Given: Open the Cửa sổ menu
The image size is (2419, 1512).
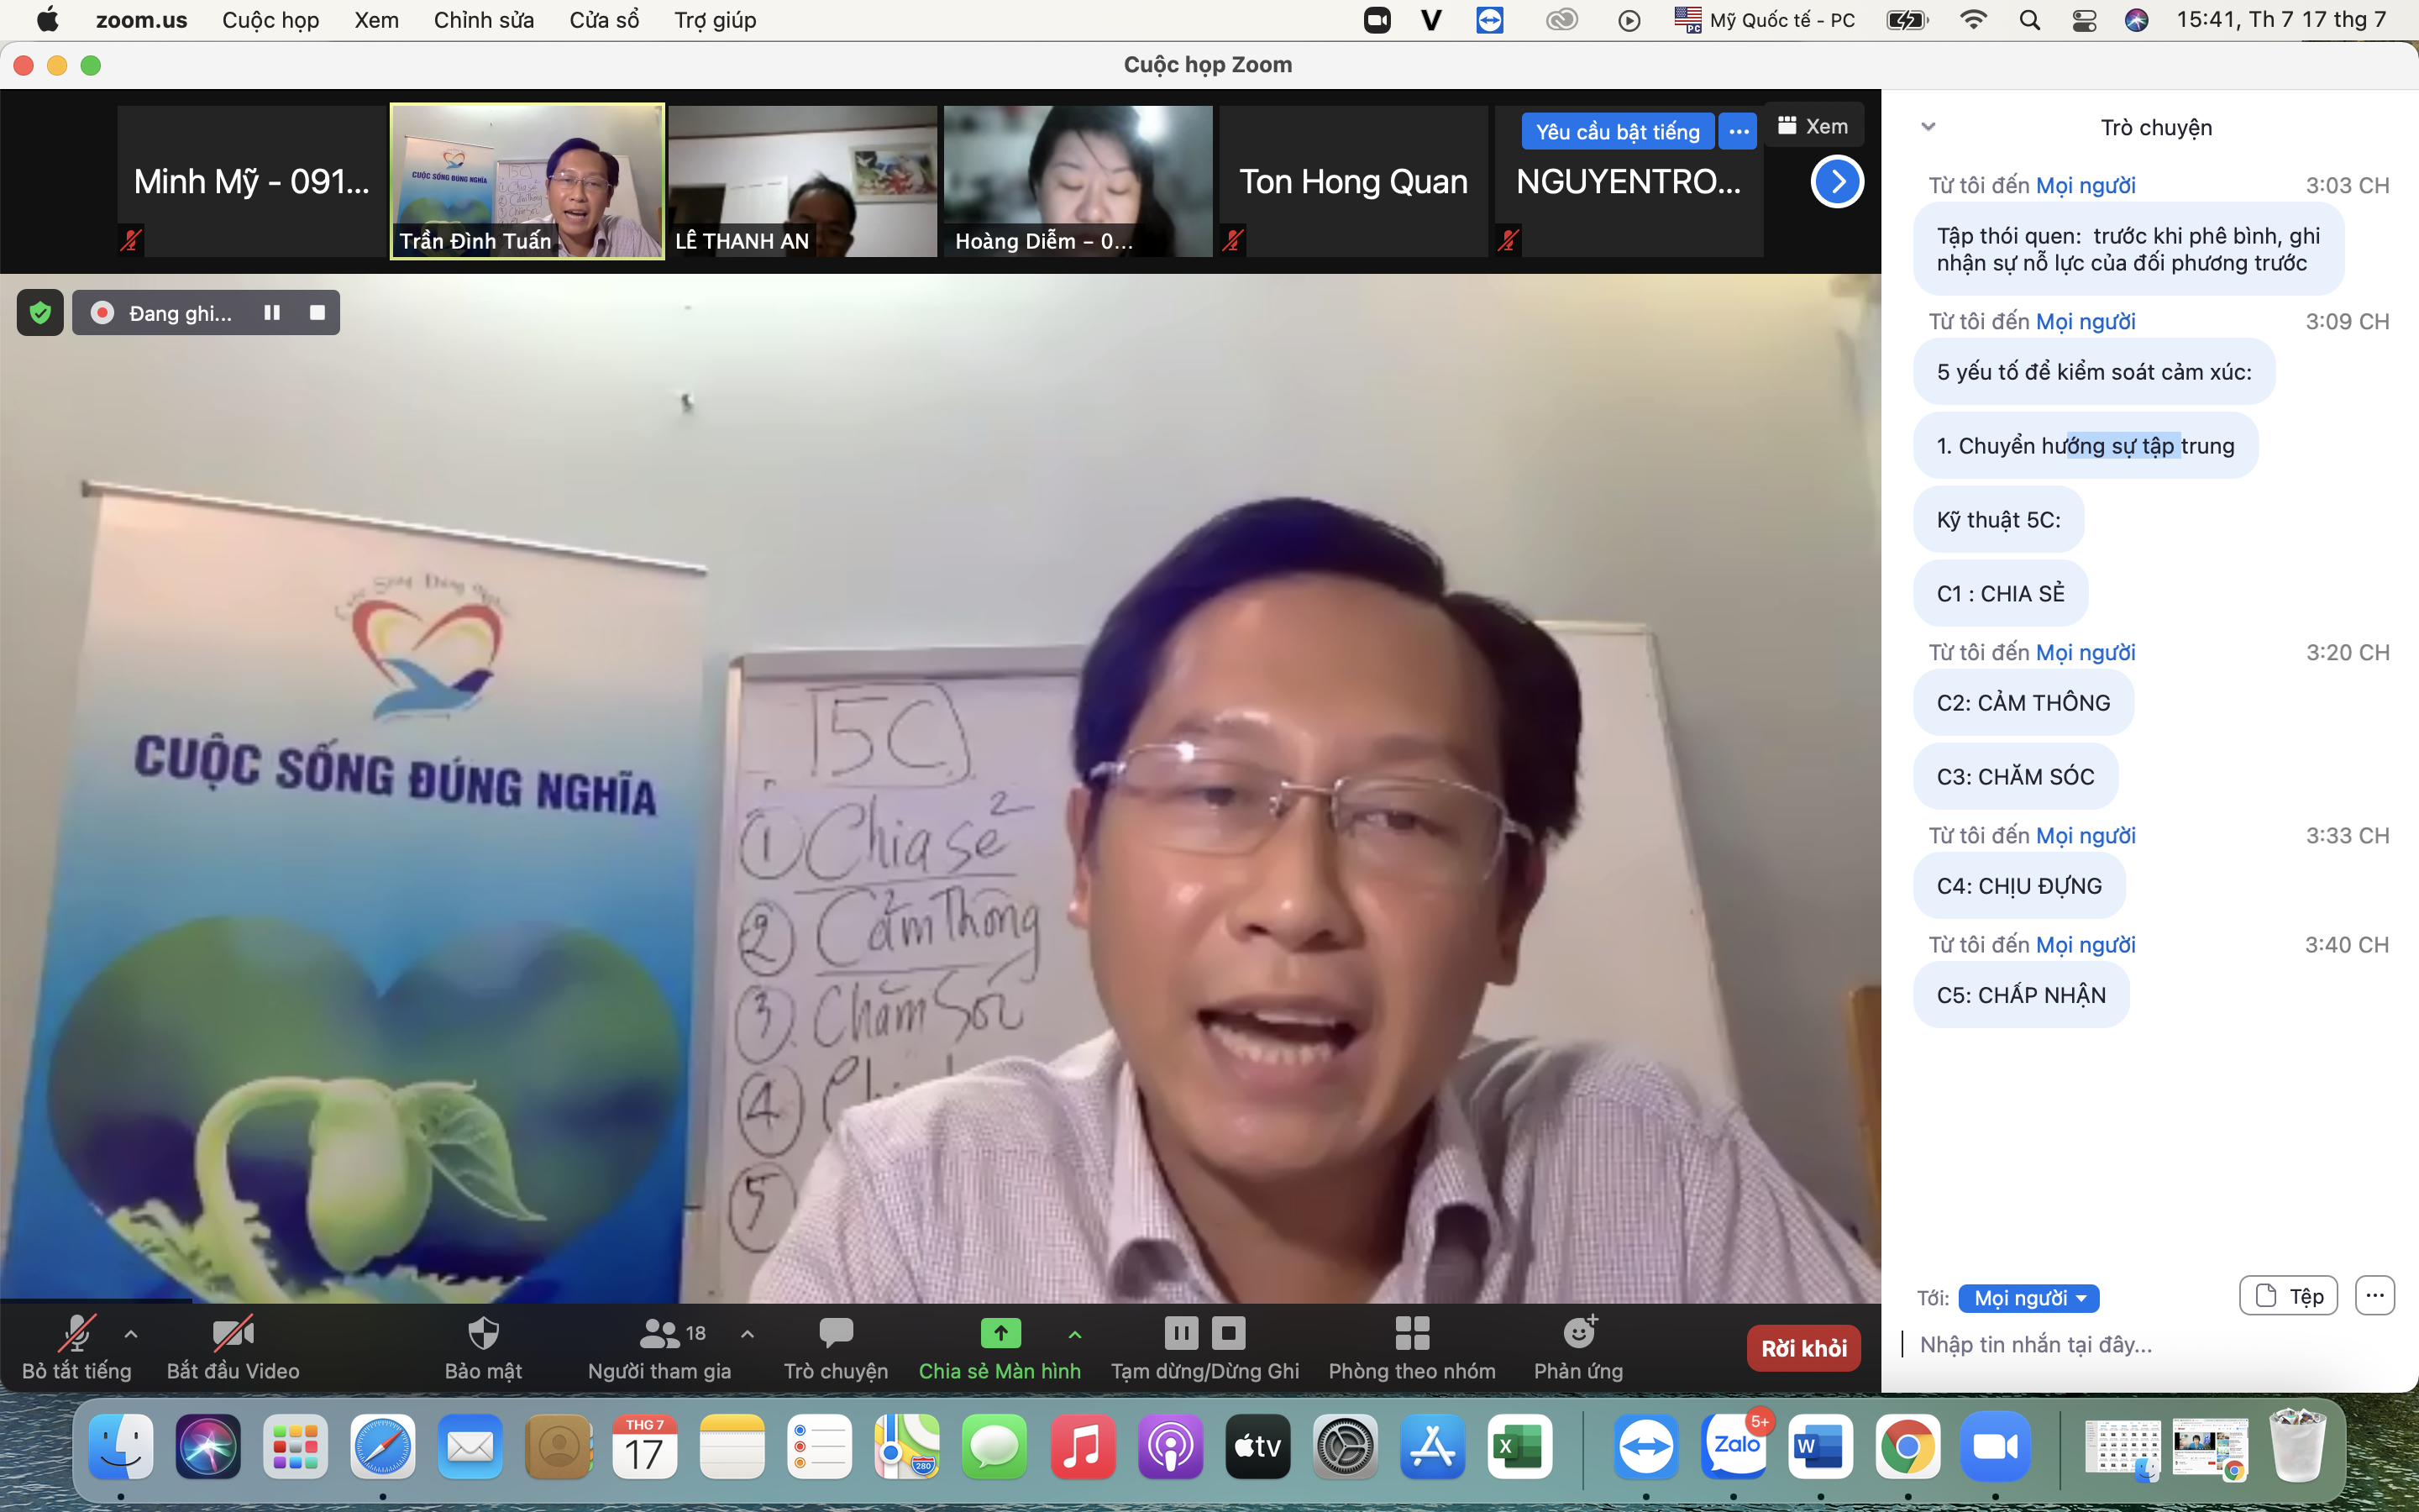Looking at the screenshot, I should (x=604, y=20).
